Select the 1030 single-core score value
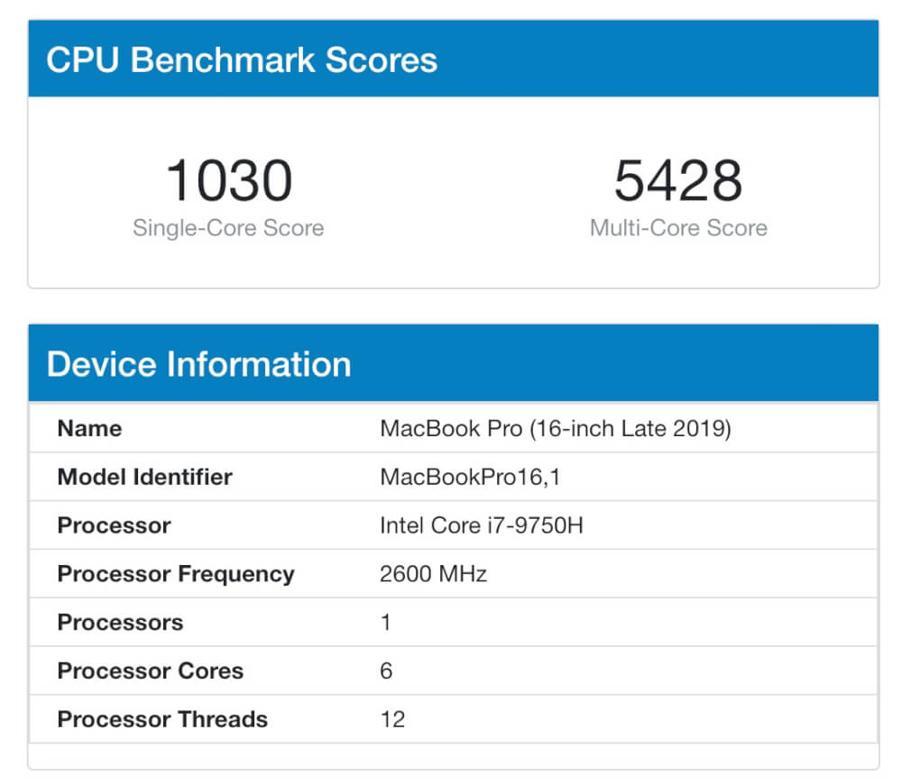The width and height of the screenshot is (902, 784). tap(229, 181)
